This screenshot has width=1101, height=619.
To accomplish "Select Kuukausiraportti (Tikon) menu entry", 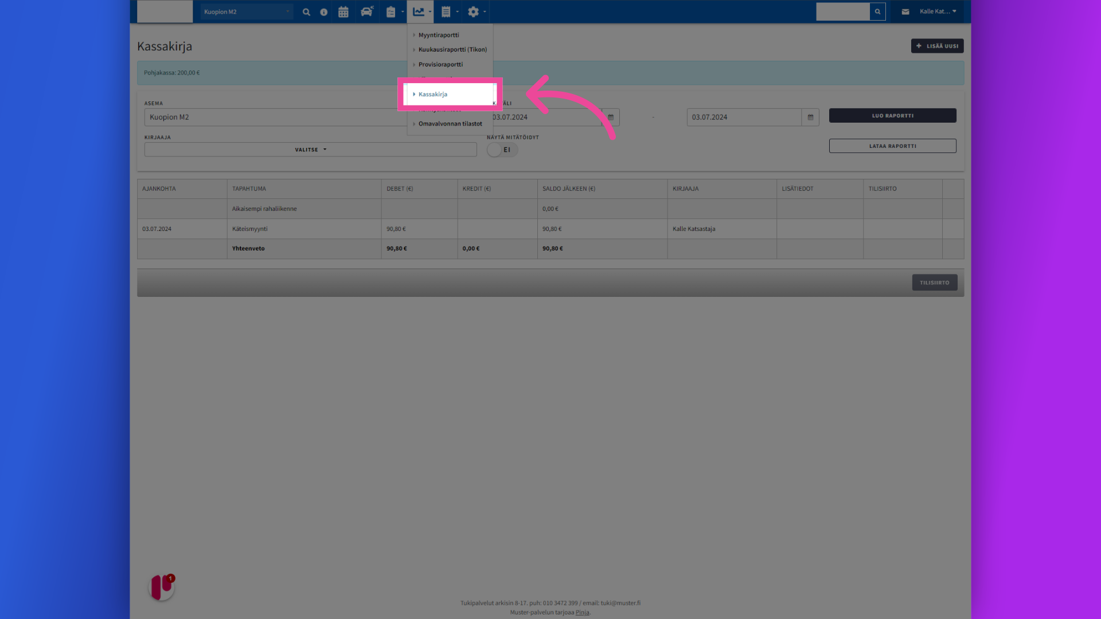I will (452, 49).
